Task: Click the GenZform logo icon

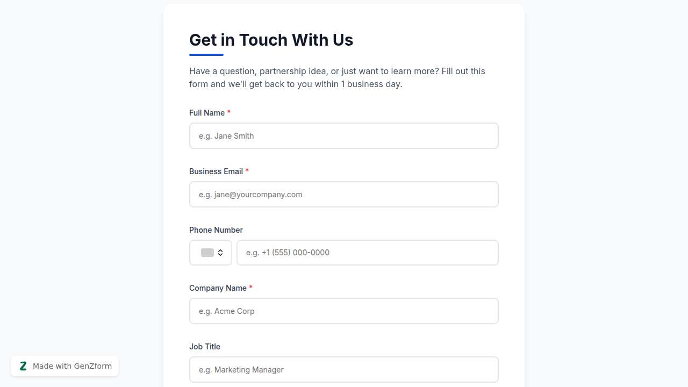Action: tap(23, 366)
